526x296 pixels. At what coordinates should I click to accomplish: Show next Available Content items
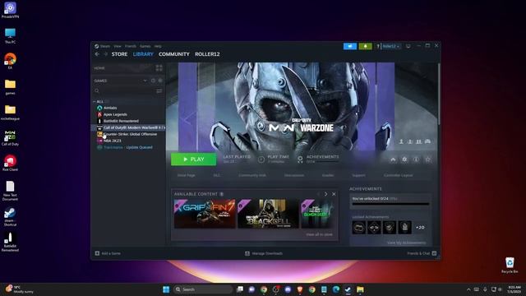(x=325, y=194)
